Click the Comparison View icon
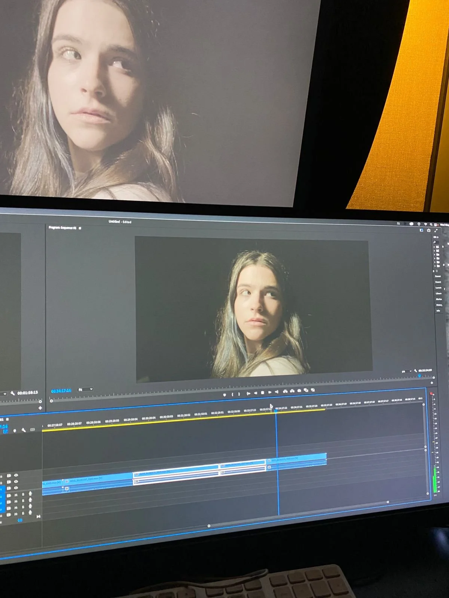 tap(306, 390)
